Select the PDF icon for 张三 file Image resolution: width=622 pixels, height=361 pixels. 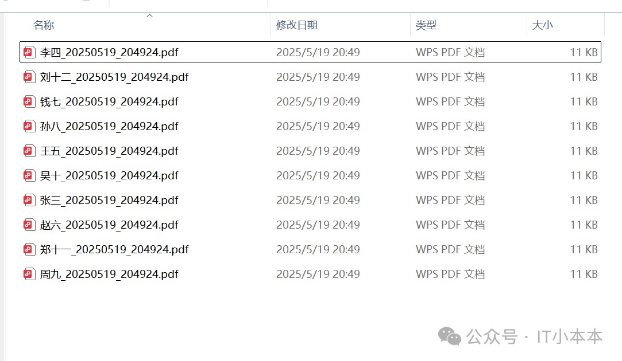click(29, 200)
